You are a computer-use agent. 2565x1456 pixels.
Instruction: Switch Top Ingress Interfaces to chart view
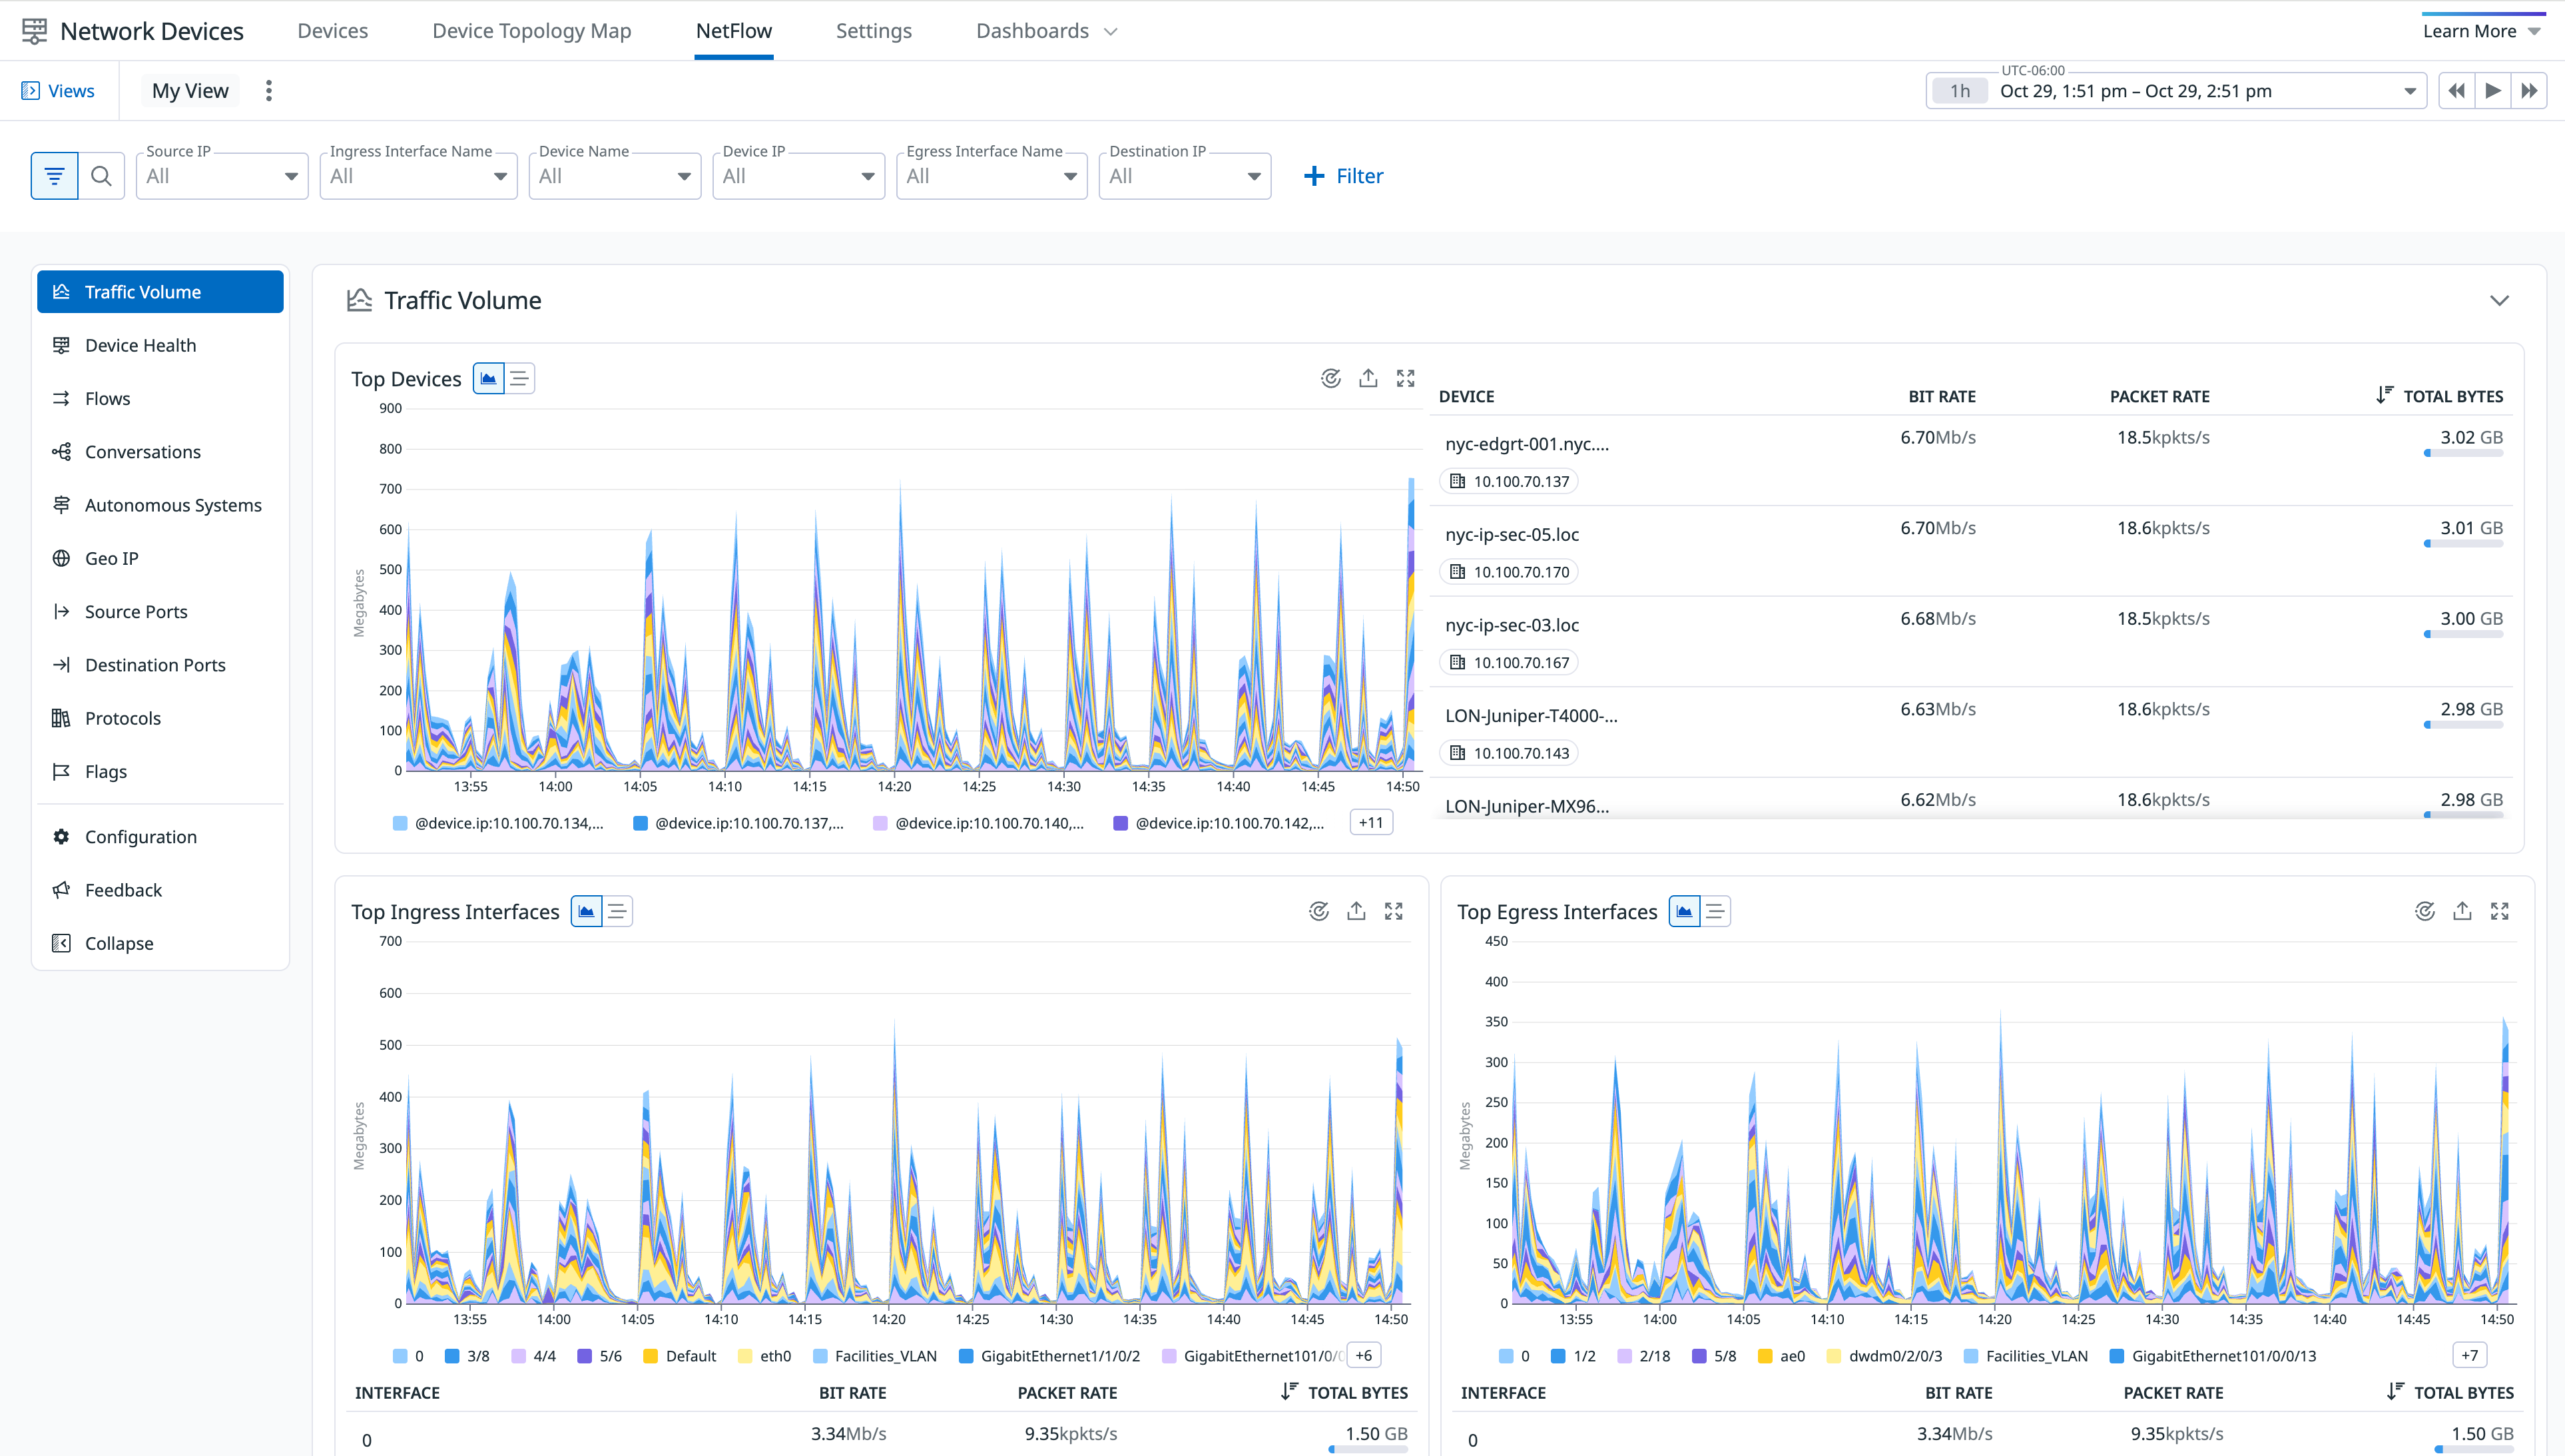(585, 911)
